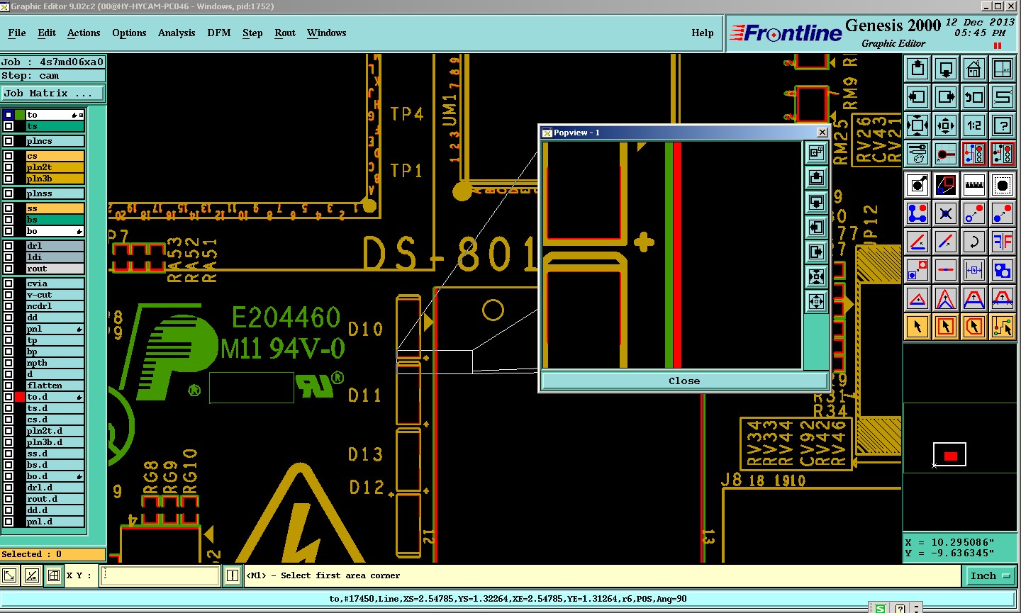Screen dimensions: 1021x613
Task: Click the green color swatch beside layer to
Action: tap(20, 115)
